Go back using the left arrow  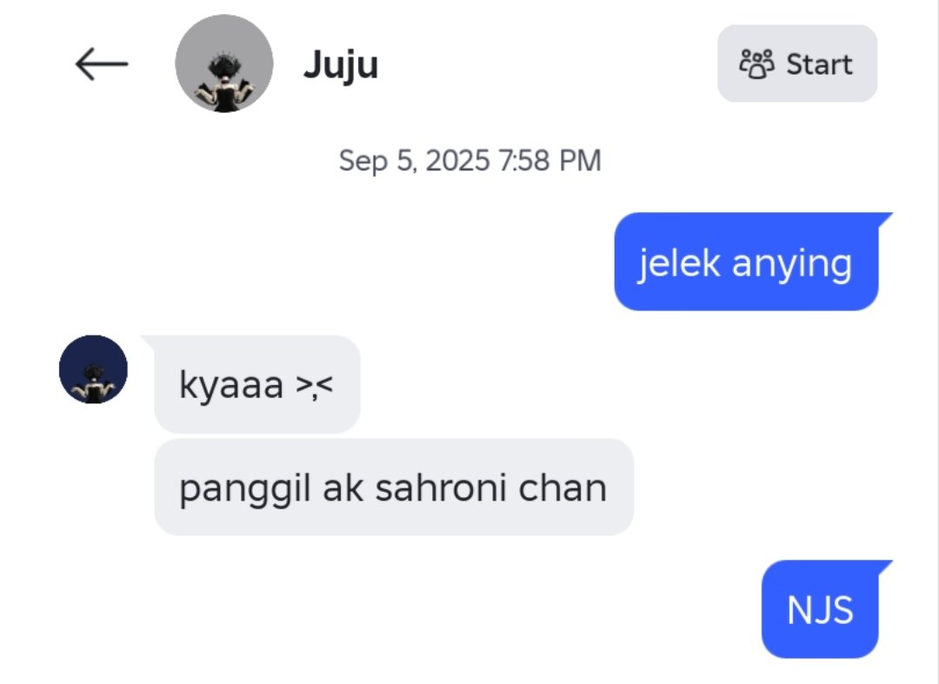tap(102, 64)
